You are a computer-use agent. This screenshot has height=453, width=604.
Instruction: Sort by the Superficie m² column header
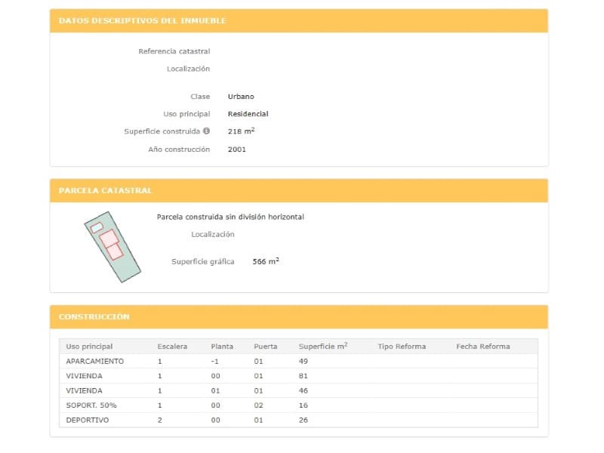(x=323, y=347)
